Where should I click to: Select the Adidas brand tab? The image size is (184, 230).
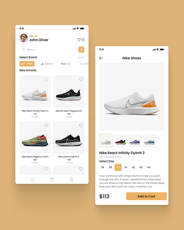pyautogui.click(x=47, y=63)
